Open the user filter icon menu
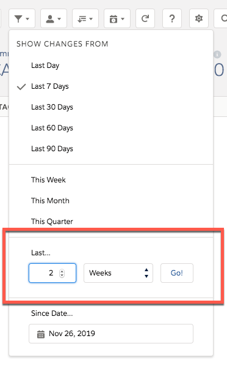Viewport: 227px width, 371px height. point(54,18)
